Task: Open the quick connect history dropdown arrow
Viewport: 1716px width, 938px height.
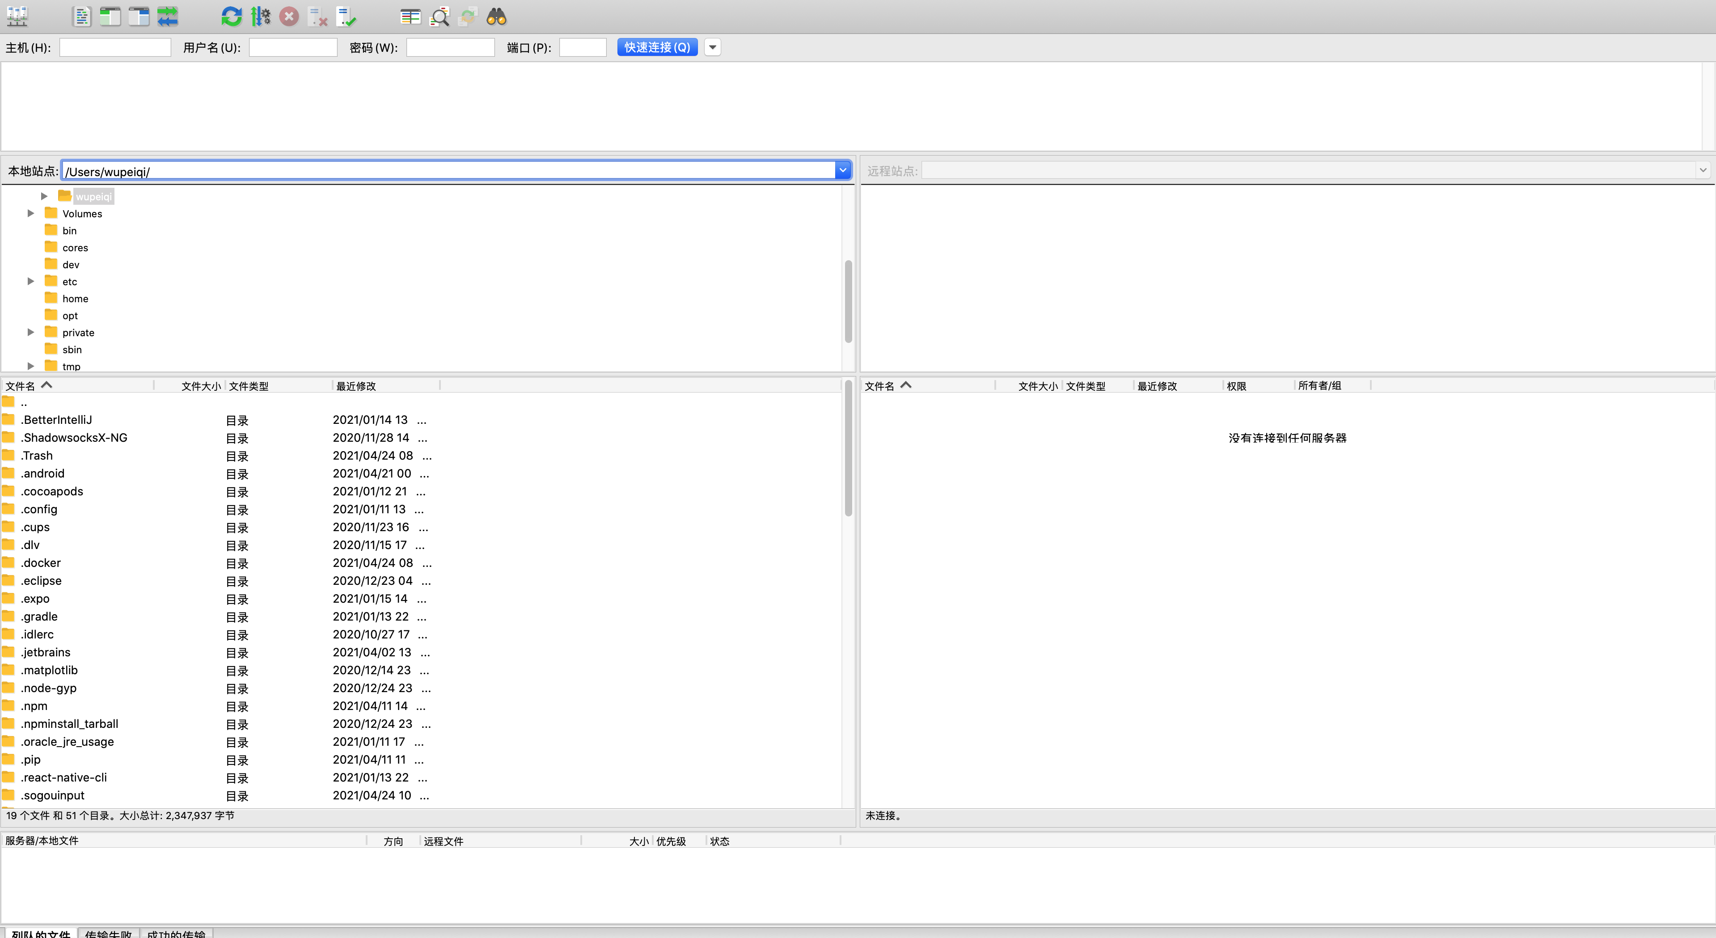Action: click(713, 47)
